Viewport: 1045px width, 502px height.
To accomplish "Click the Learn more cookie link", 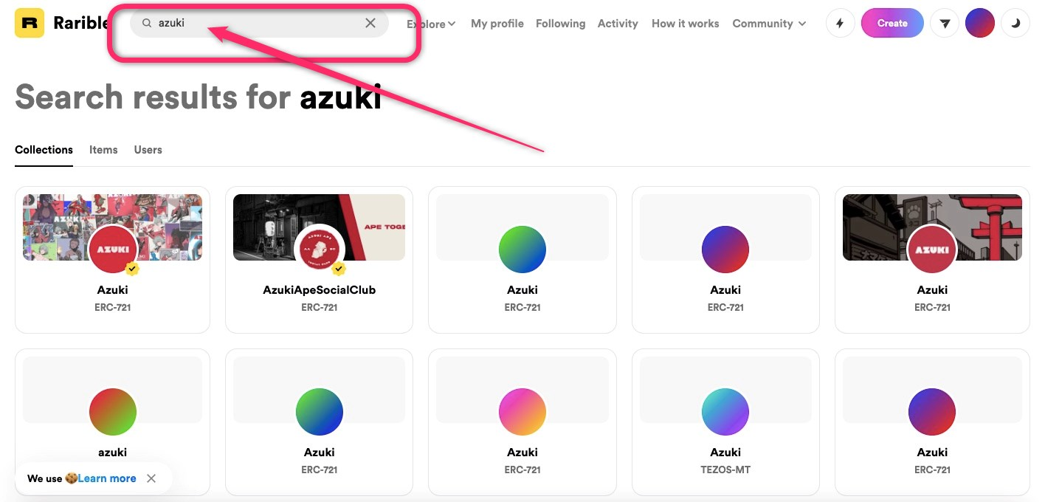I will point(107,478).
